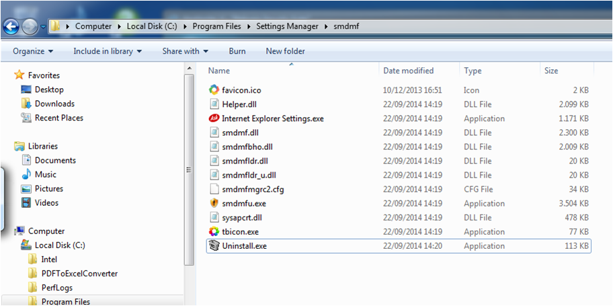Open Libraries in the navigation pane
Screen dimensions: 613x306
(x=42, y=146)
